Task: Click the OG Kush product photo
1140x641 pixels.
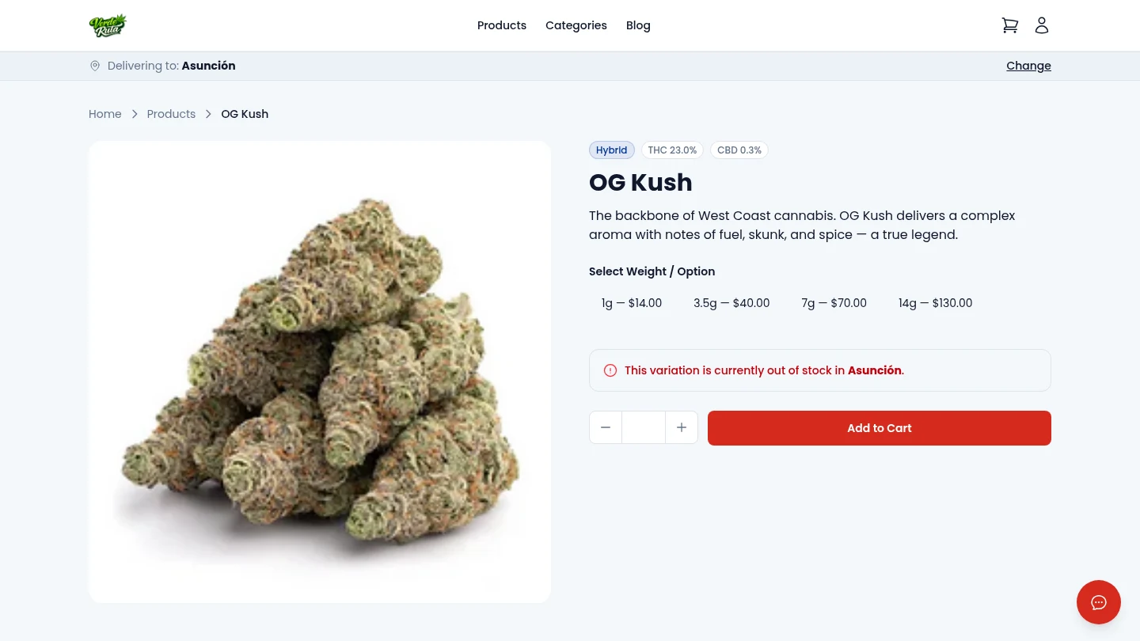Action: click(319, 372)
